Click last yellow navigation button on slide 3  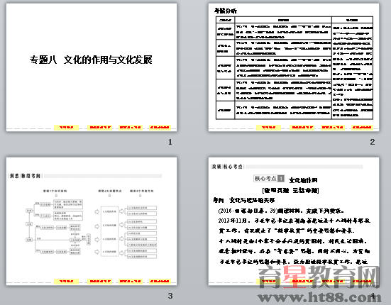[x=160, y=282]
